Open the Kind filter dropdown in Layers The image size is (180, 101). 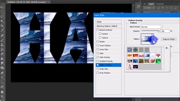[149, 8]
